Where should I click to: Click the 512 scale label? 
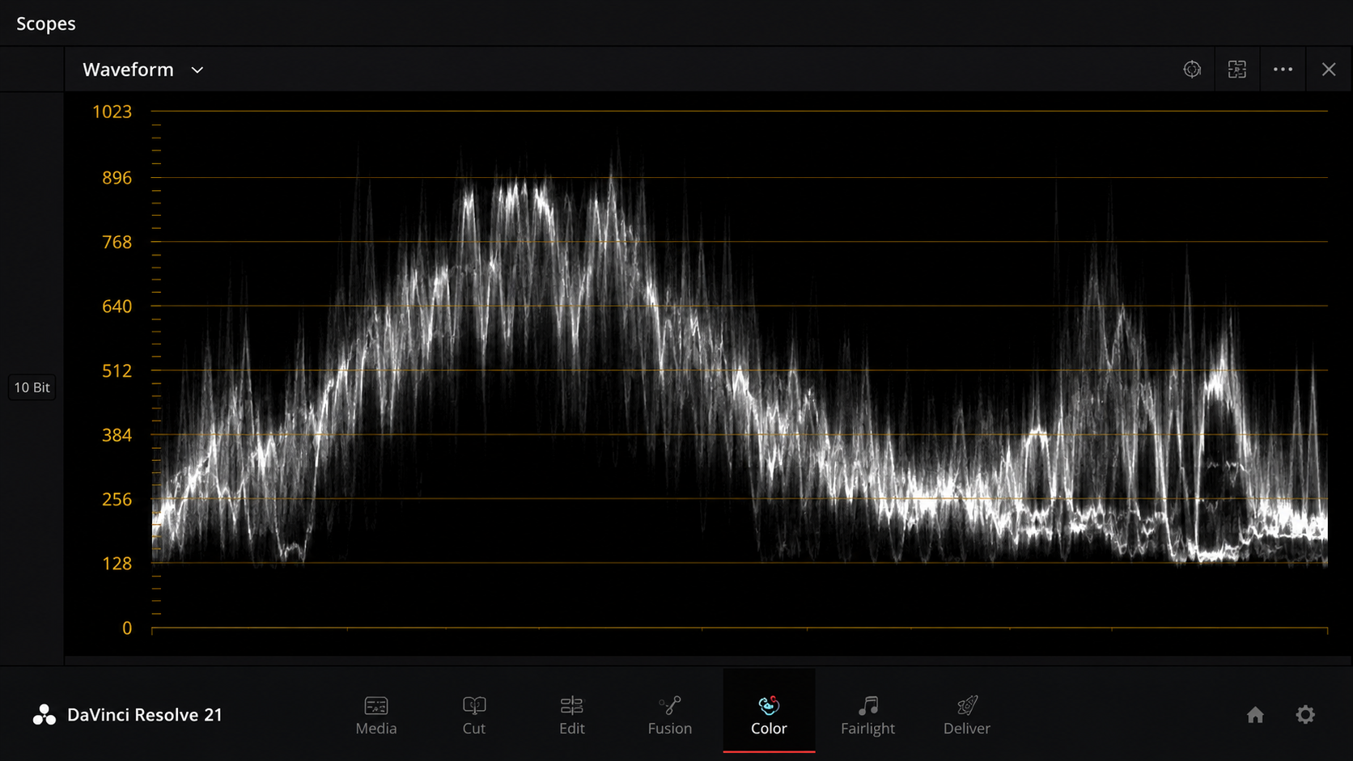coord(117,371)
